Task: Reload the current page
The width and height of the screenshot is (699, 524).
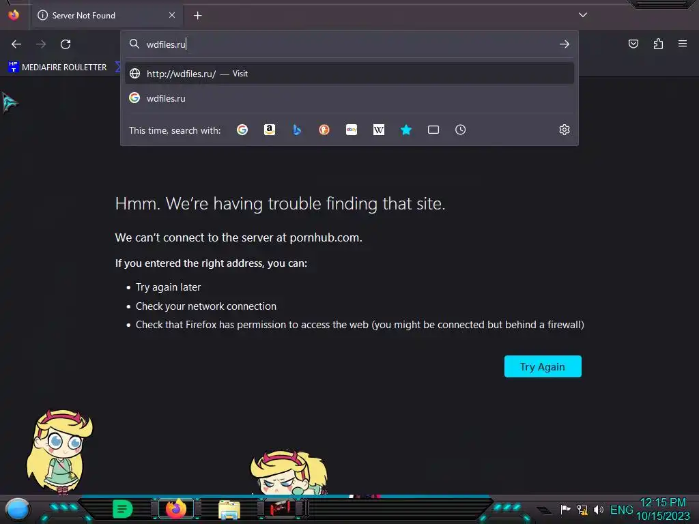Action: point(66,44)
